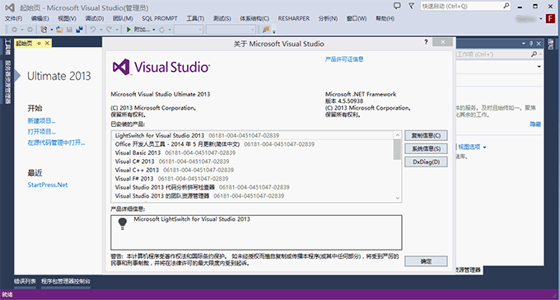The height and width of the screenshot is (300, 560).
Task: Open the solution configurations combo box
Action: click(189, 30)
